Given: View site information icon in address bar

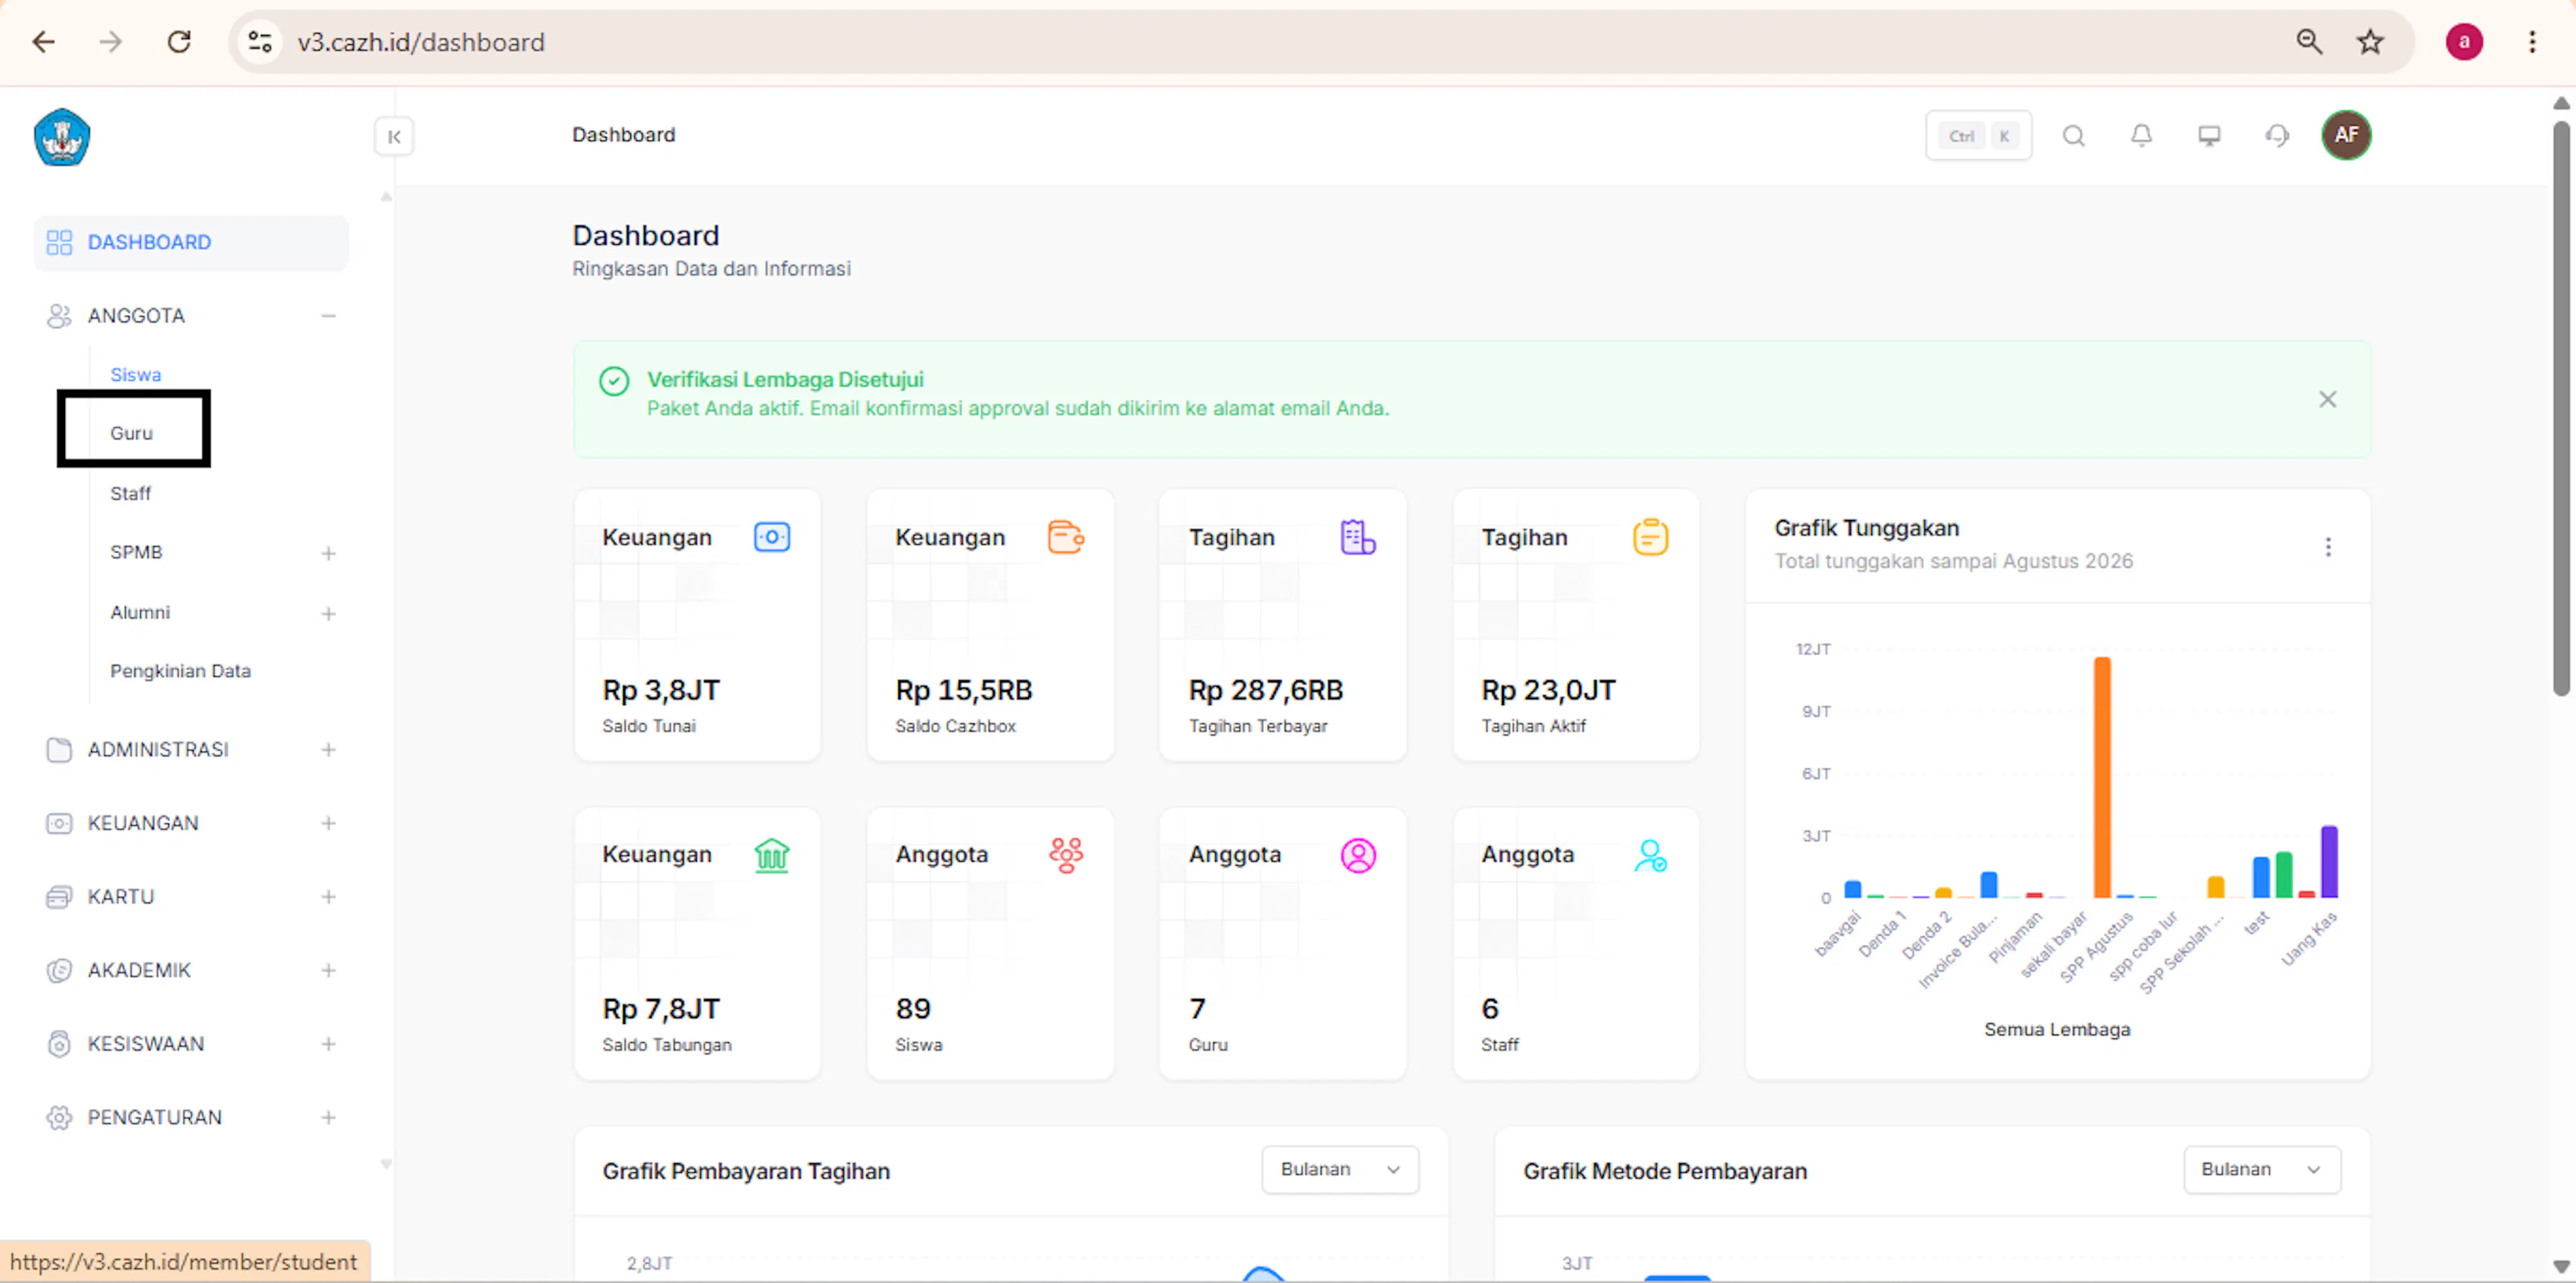Looking at the screenshot, I should tap(260, 42).
